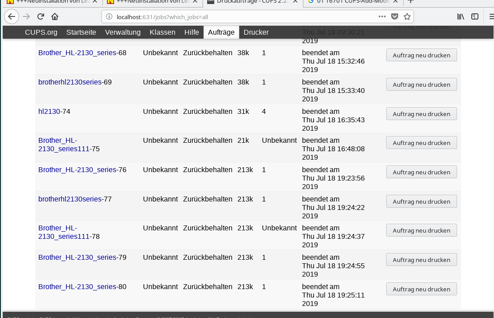
Task: Open the Firefox library
Action: [x=461, y=16]
